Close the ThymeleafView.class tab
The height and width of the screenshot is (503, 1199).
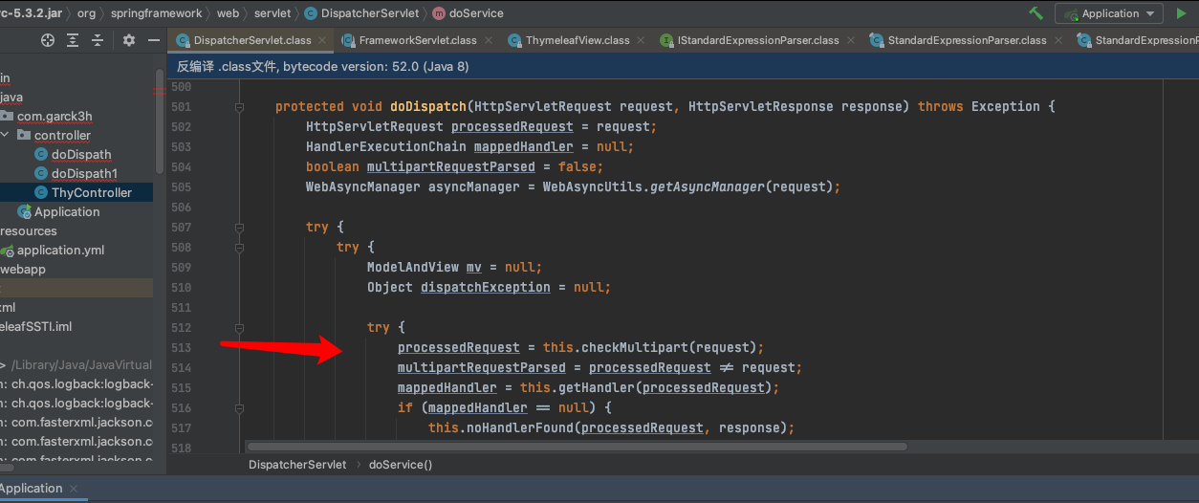click(641, 40)
